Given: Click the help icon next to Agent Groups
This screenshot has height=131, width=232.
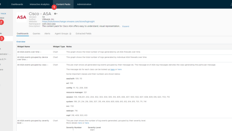Looking at the screenshot, I should (70, 34).
